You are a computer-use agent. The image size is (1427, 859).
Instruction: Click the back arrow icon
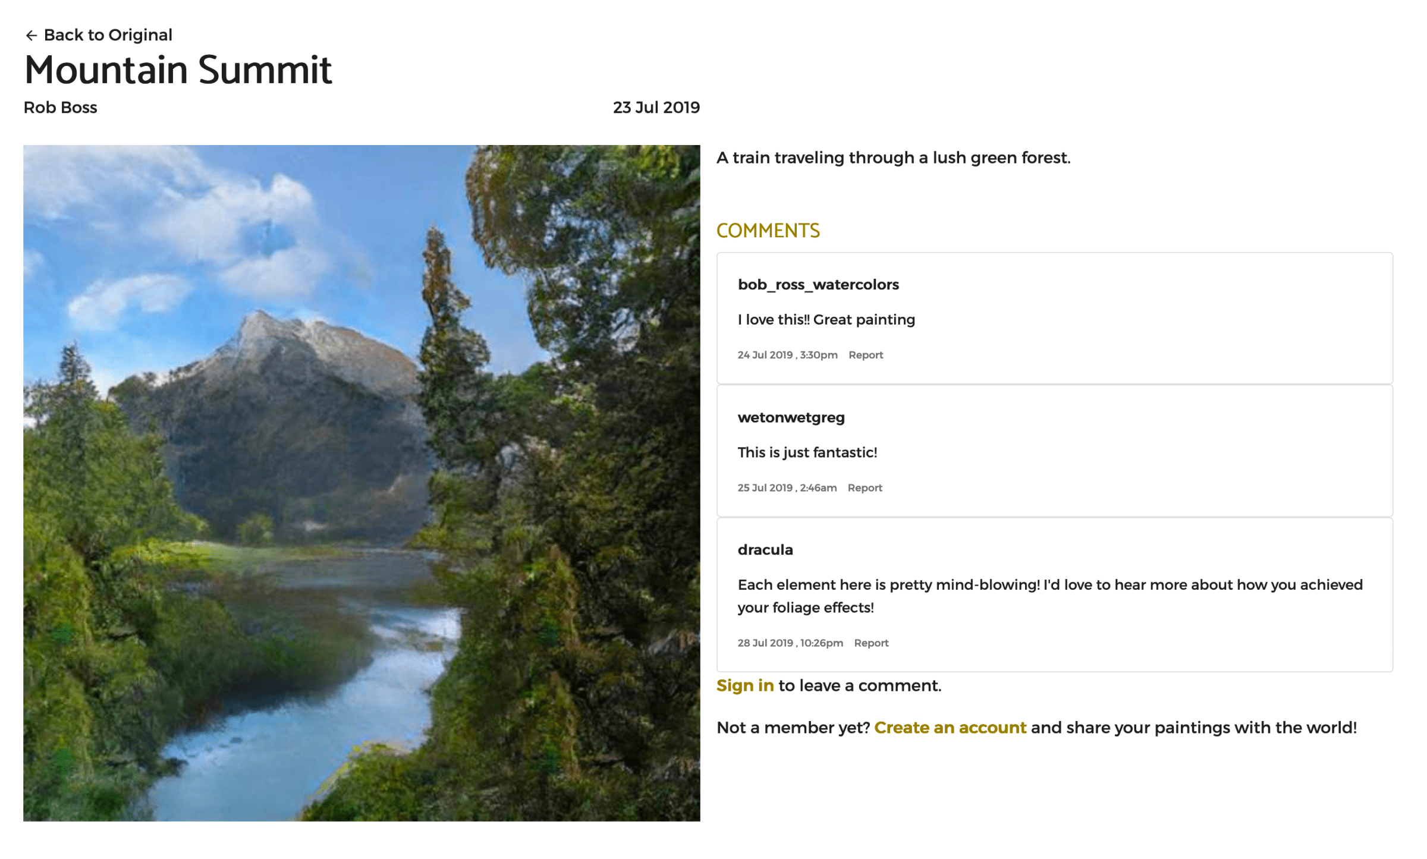[32, 36]
